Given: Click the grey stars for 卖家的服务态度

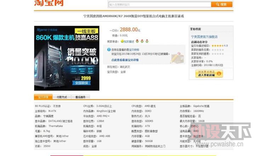Looking at the screenshot, I should (218, 50).
